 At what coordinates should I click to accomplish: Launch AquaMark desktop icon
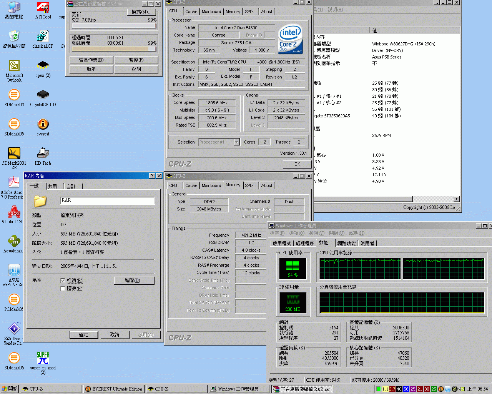tap(13, 244)
